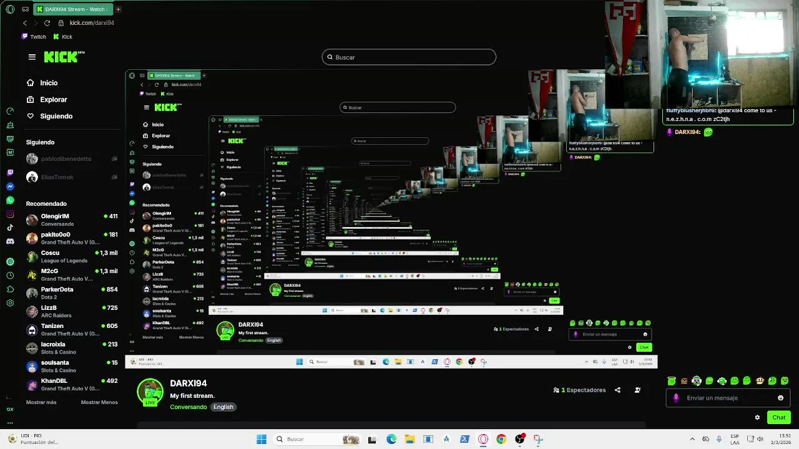The image size is (799, 449).
Task: View the 1 Espectadores count
Action: tap(579, 390)
